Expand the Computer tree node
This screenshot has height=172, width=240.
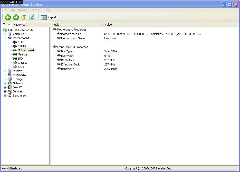5,34
